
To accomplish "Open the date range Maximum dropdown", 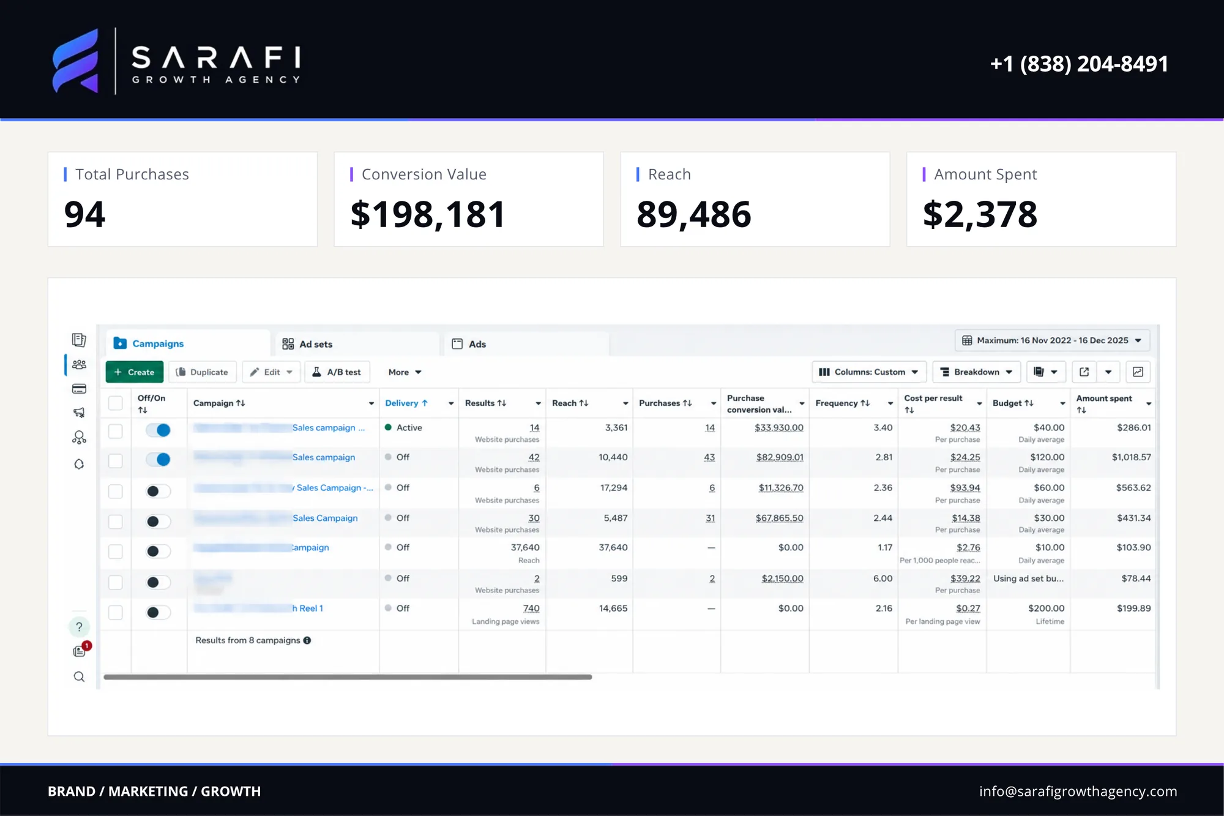I will pos(1052,340).
